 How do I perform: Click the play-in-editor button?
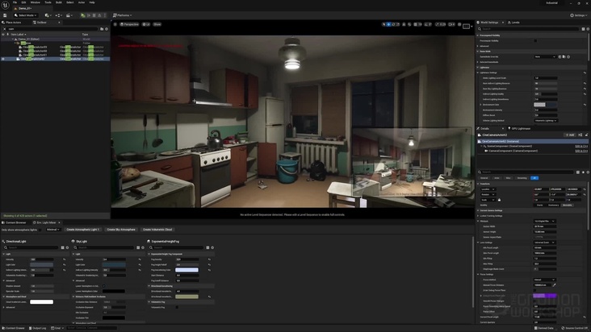[x=82, y=15]
